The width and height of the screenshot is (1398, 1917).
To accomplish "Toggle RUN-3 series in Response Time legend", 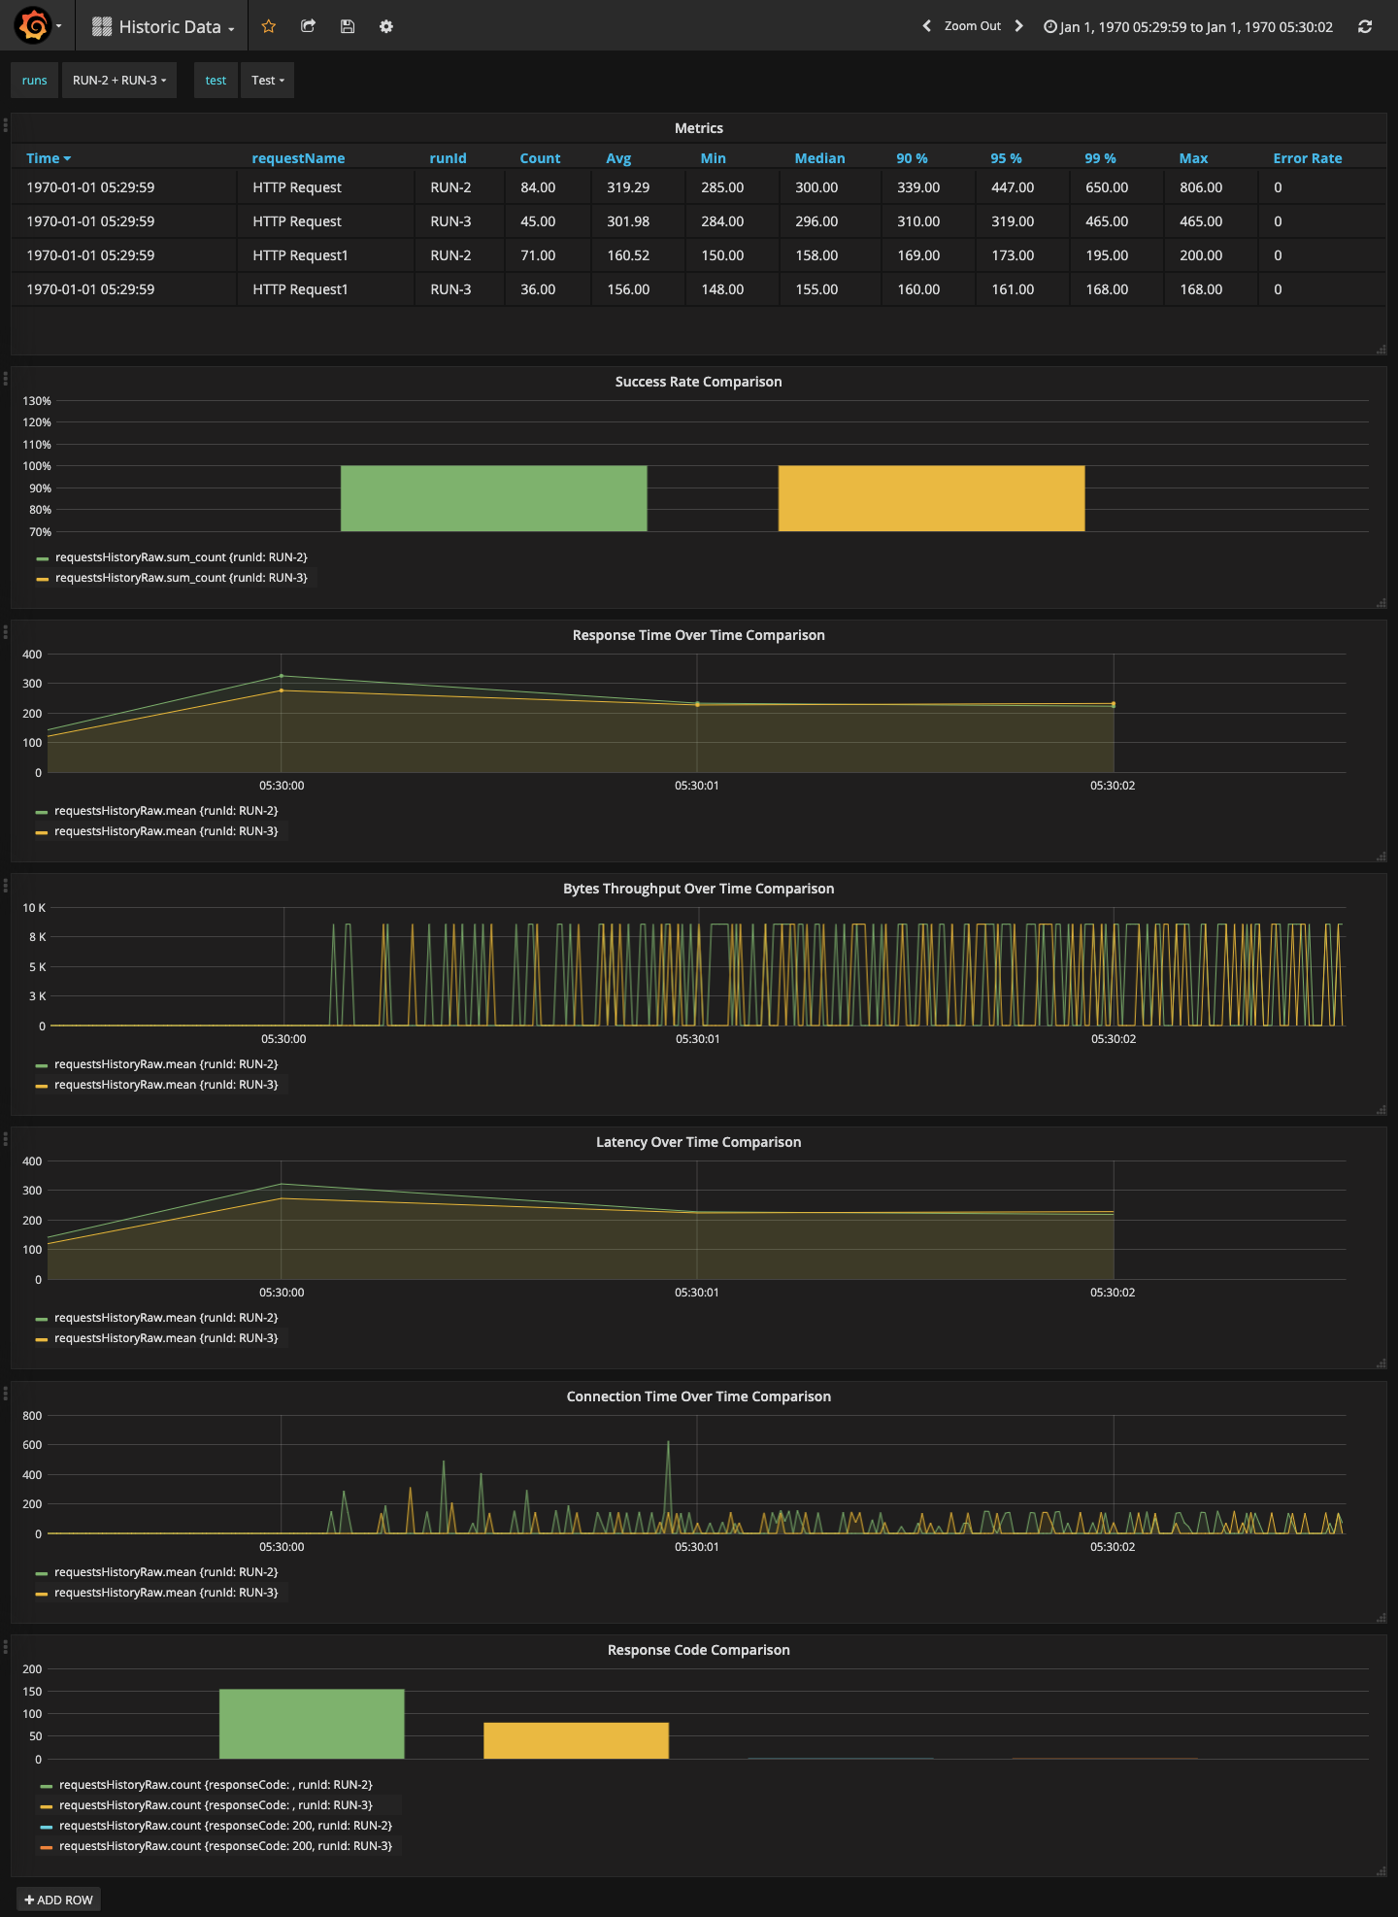I will [x=166, y=831].
